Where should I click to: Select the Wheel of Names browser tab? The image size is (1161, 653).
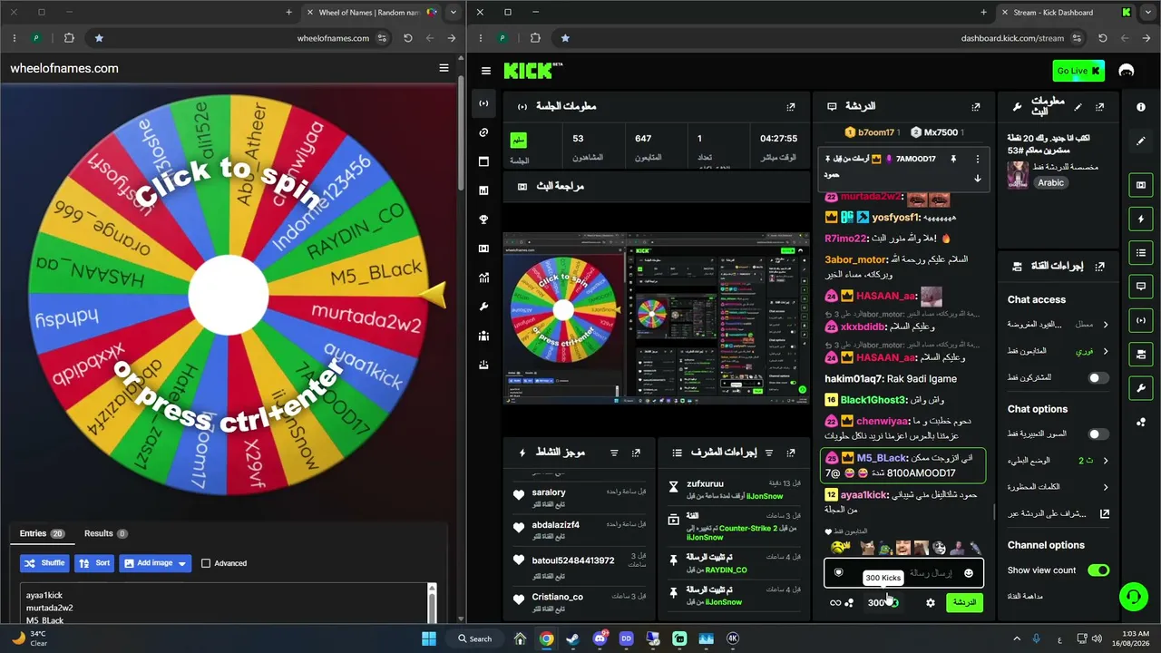370,13
